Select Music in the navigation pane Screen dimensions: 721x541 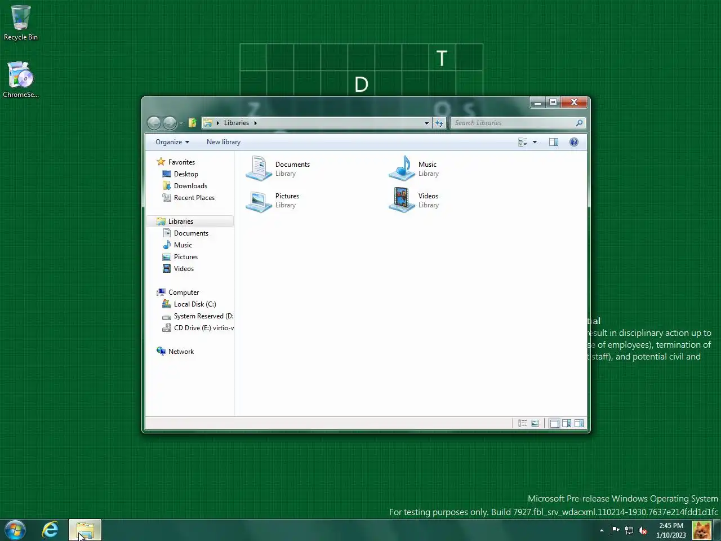click(183, 245)
